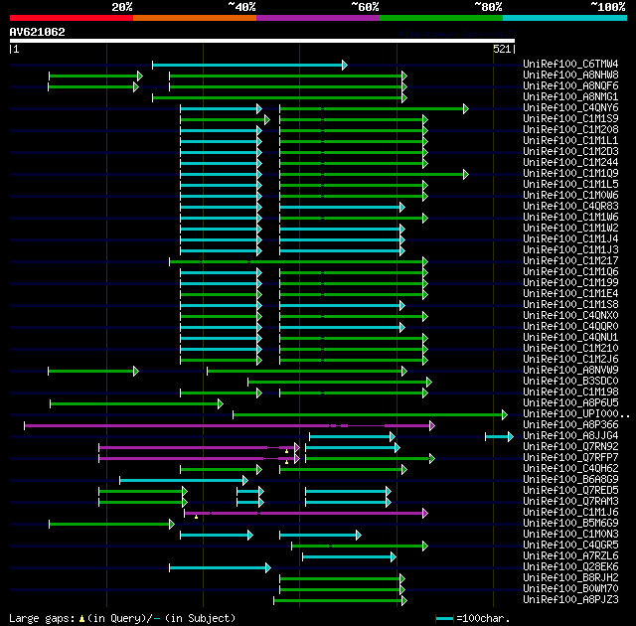The height and width of the screenshot is (626, 636).
Task: Open hit UniRef100_A8NMG1
Action: click(x=570, y=97)
